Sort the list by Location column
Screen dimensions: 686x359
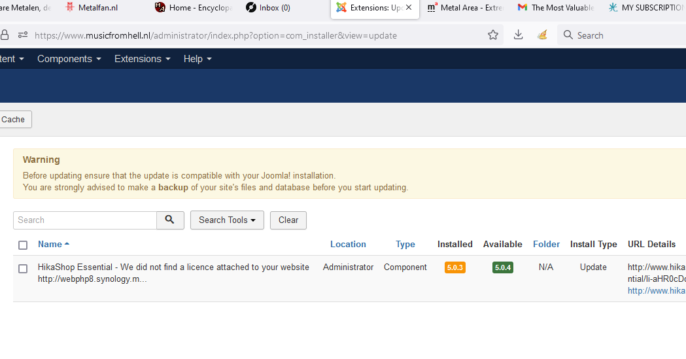coord(348,244)
